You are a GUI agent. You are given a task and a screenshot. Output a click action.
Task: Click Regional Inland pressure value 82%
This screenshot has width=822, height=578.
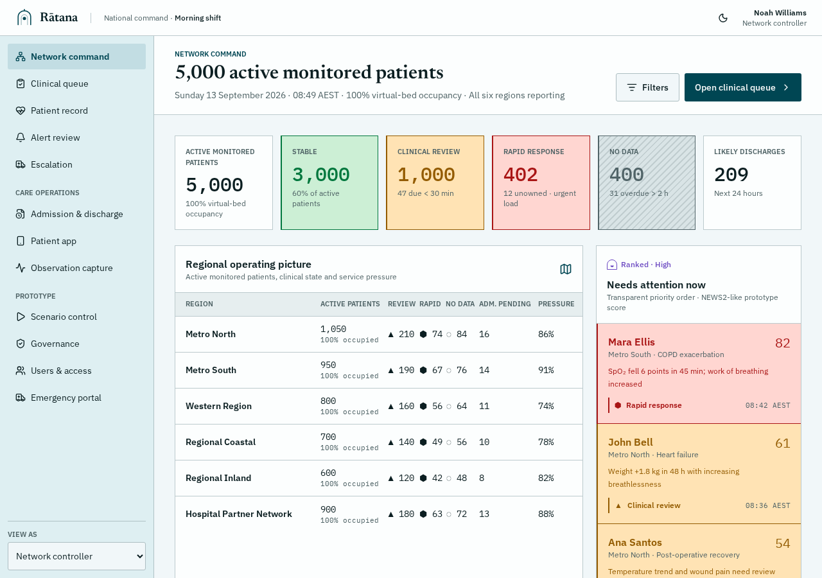[x=546, y=478]
